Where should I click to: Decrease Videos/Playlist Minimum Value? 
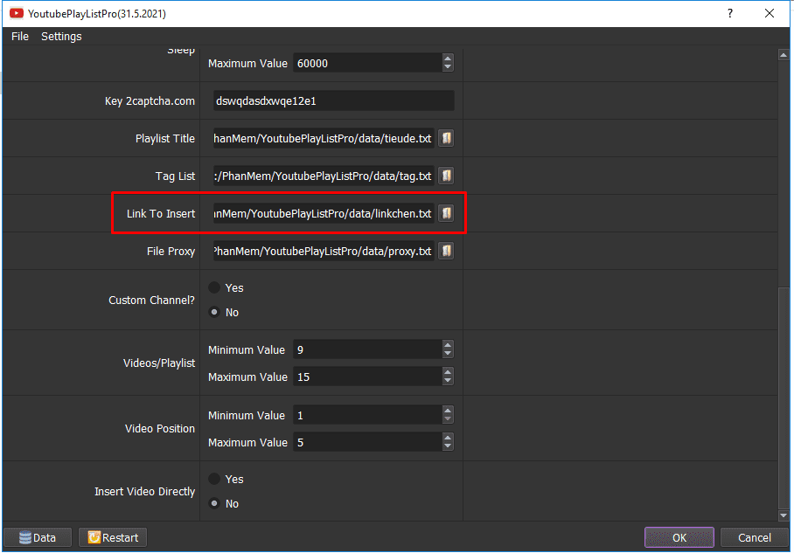447,354
